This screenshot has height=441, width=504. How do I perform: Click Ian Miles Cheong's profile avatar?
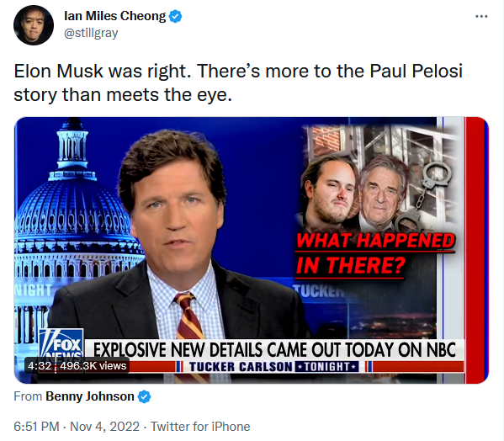[x=34, y=25]
